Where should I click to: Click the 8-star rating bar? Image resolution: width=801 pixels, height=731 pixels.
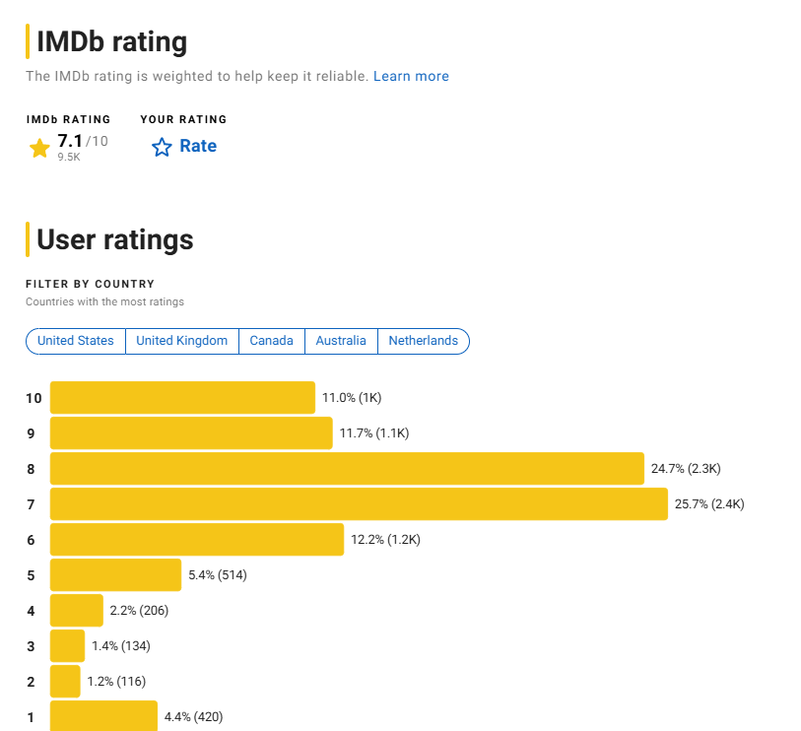(x=347, y=469)
